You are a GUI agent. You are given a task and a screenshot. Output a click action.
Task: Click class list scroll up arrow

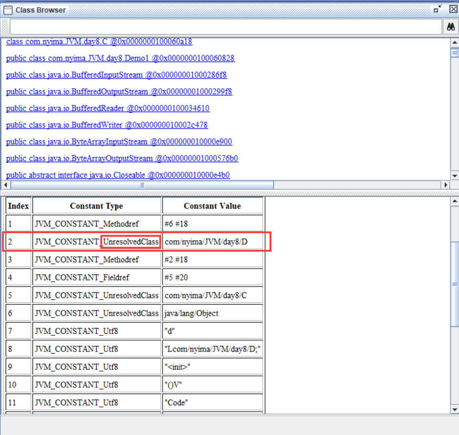pos(455,42)
